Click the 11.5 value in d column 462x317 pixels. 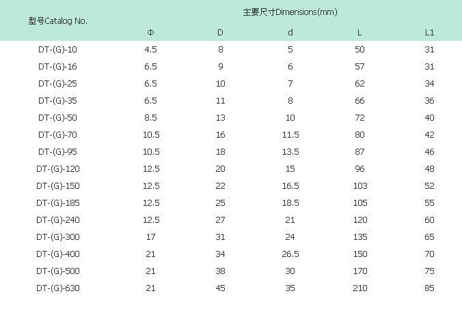[290, 135]
